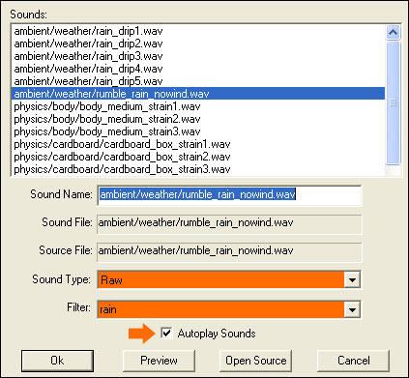This screenshot has width=409, height=378.
Task: Select ambient/weather/rain_drip1.wav in list
Action: (198, 31)
